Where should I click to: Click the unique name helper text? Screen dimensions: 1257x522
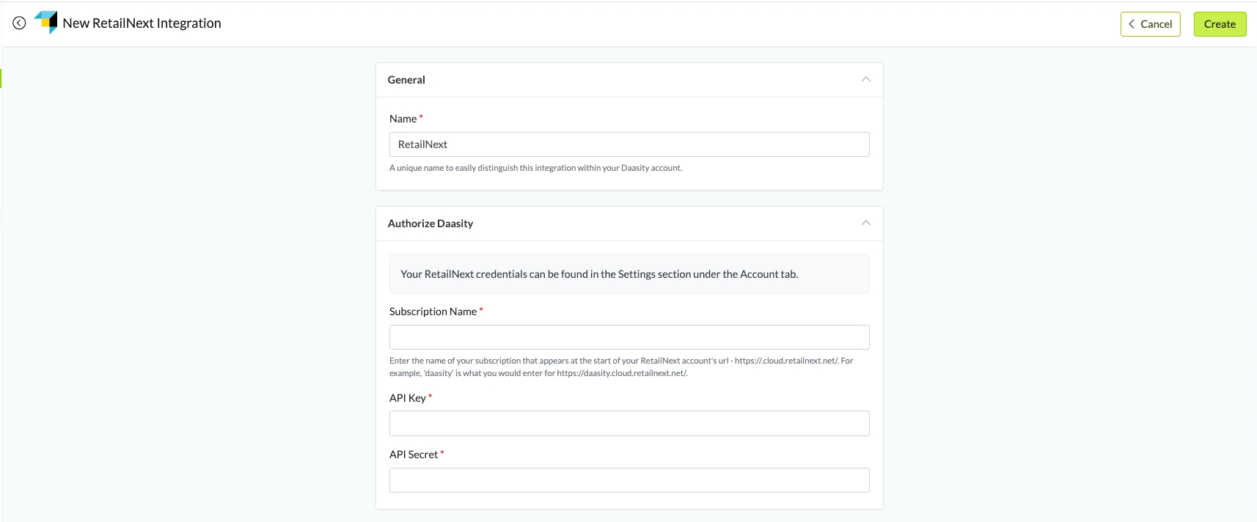pyautogui.click(x=535, y=168)
